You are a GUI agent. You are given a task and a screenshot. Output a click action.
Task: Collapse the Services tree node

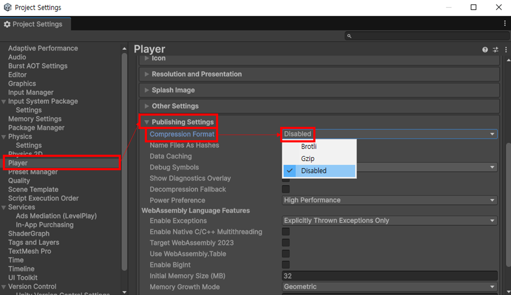4,207
